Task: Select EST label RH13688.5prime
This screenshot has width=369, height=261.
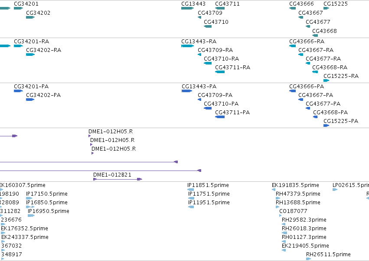Action: [x=298, y=203]
